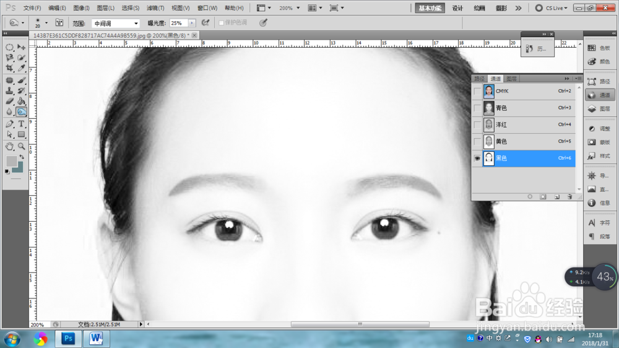Image resolution: width=619 pixels, height=348 pixels.
Task: Open 滤镜(T) menu
Action: tap(155, 8)
